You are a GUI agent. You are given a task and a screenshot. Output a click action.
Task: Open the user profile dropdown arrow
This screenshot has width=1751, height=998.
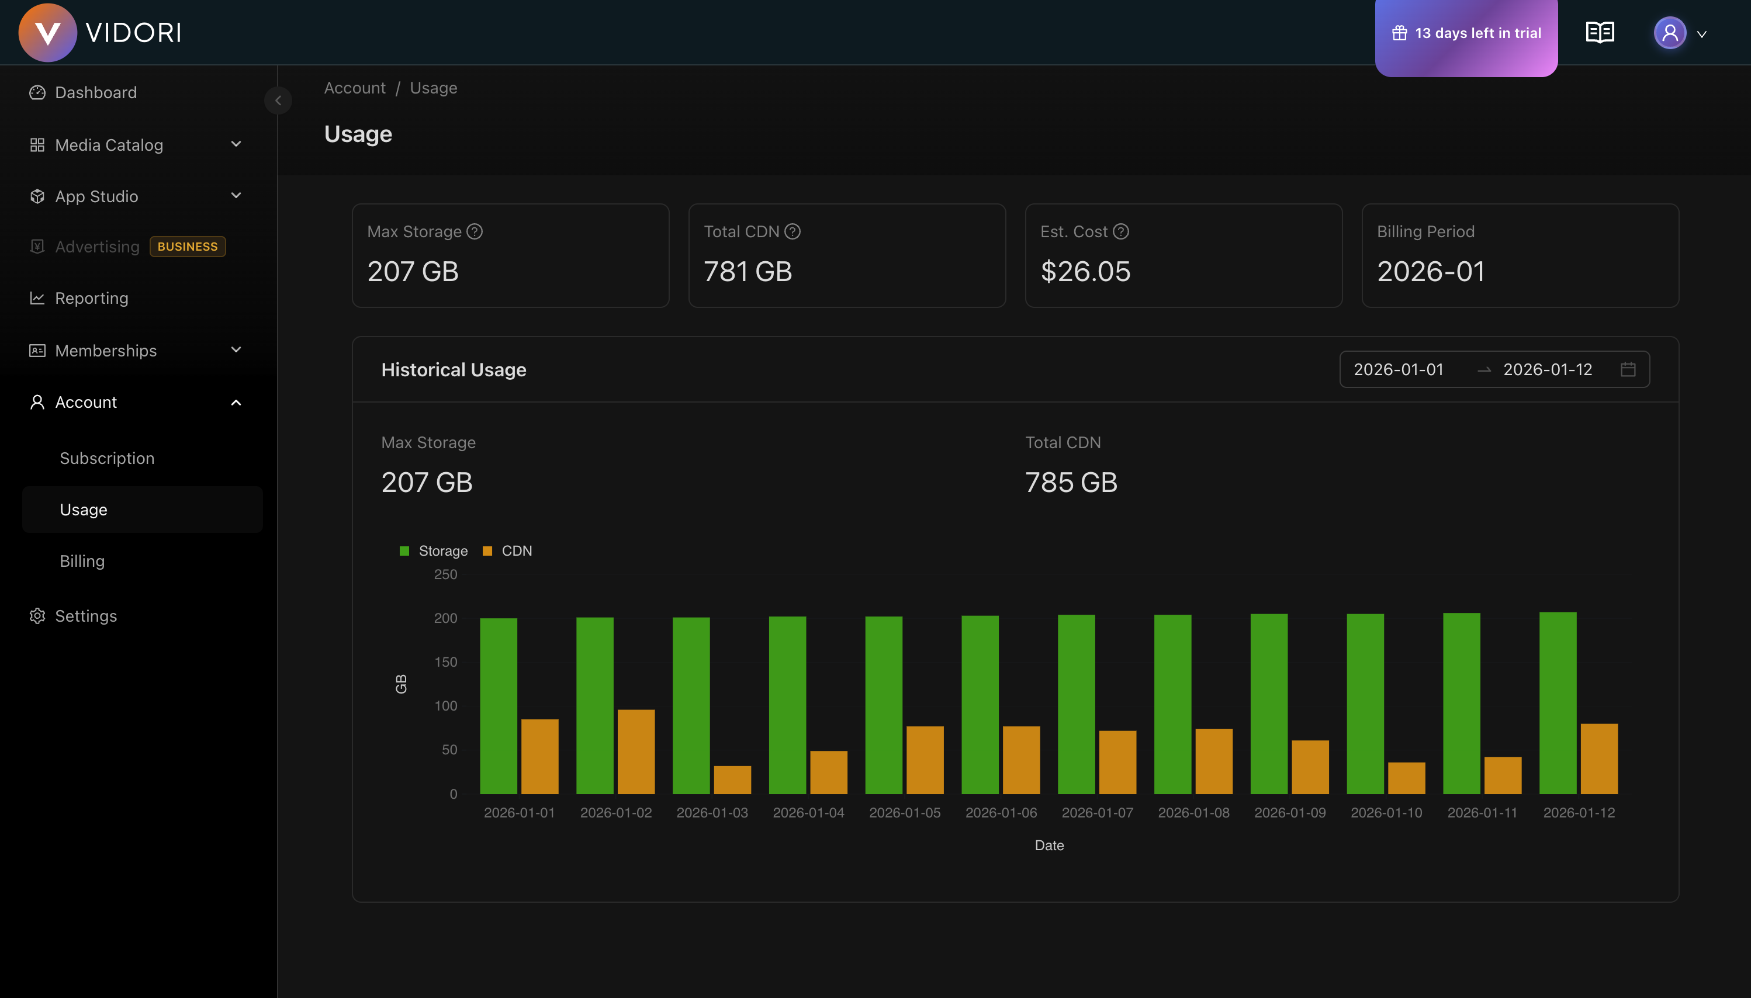coord(1702,33)
